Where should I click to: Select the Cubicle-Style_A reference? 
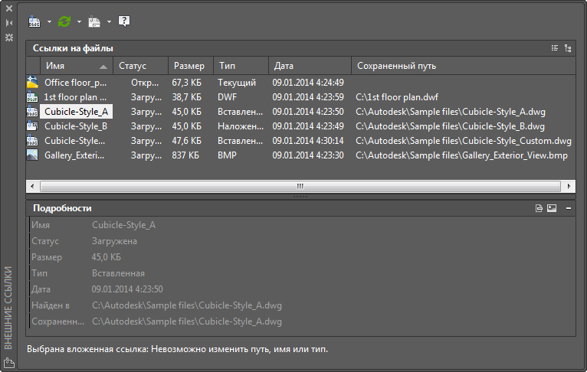point(76,112)
